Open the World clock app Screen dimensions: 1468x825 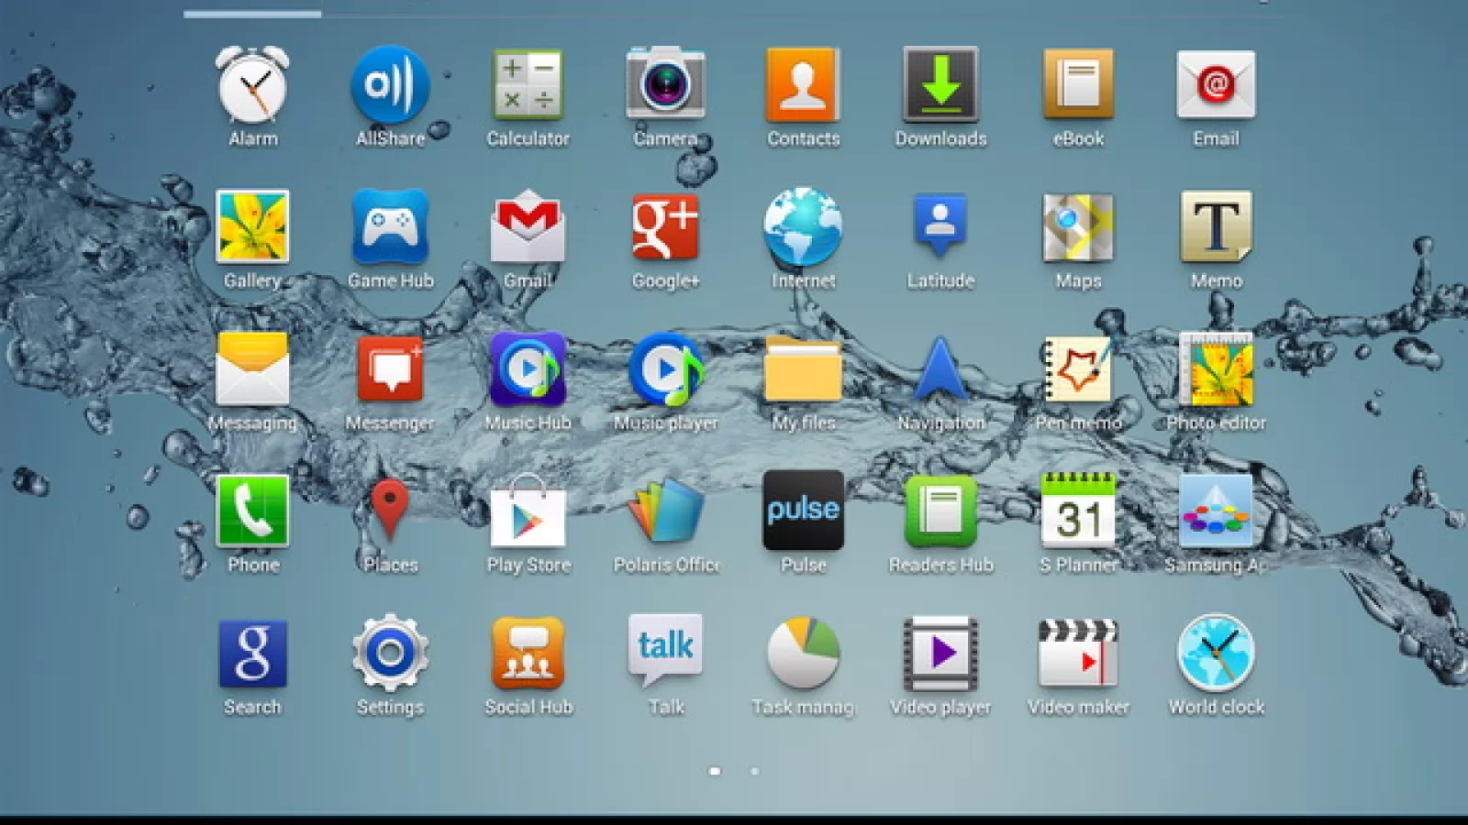tap(1216, 653)
